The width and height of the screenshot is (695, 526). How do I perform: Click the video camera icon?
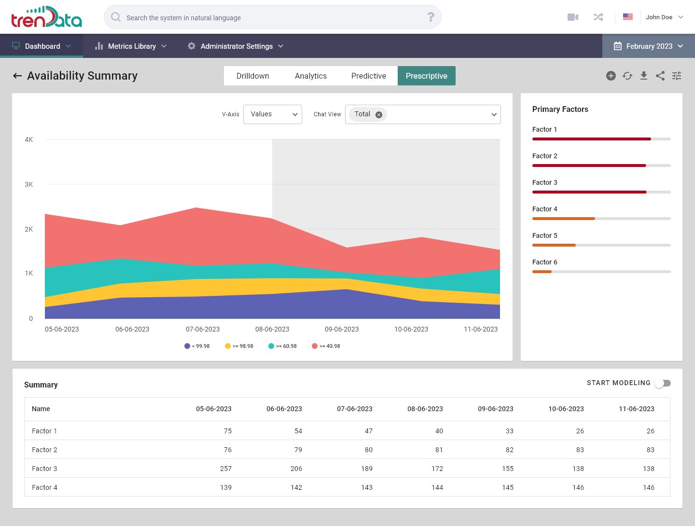click(x=573, y=17)
